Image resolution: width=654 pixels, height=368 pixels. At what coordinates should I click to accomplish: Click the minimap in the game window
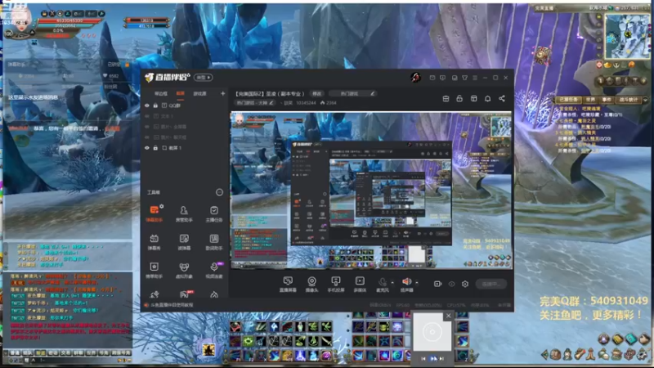point(628,35)
